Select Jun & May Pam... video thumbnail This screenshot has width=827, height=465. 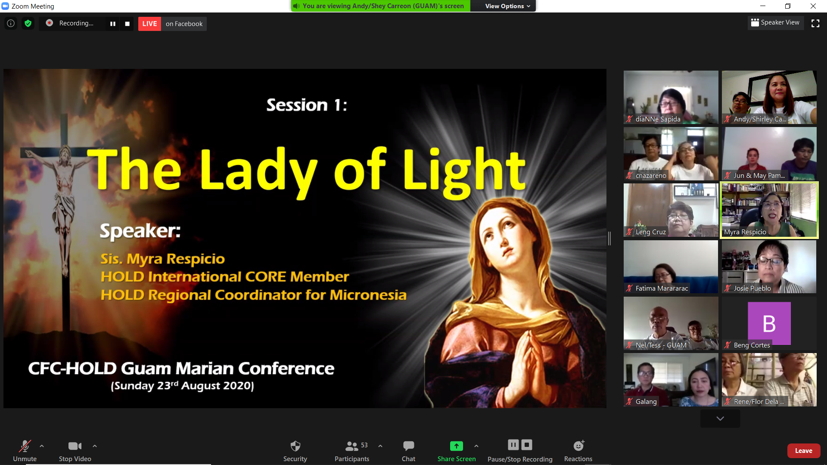click(769, 154)
